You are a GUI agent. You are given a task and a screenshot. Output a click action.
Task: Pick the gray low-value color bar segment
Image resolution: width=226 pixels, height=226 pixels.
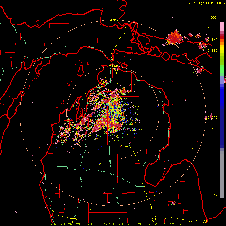tap(222, 175)
